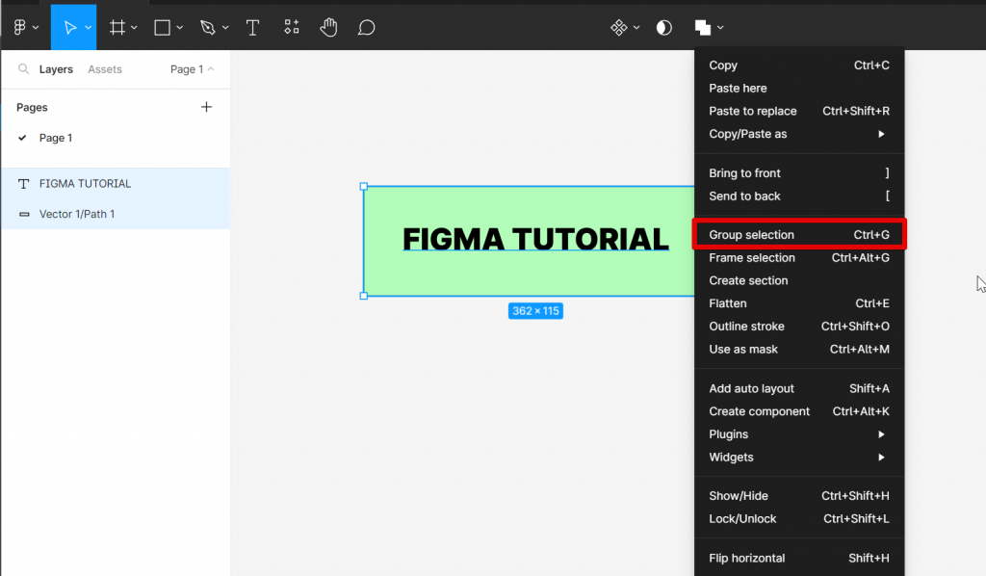The height and width of the screenshot is (576, 986).
Task: Select the Frame tool
Action: pos(117,27)
